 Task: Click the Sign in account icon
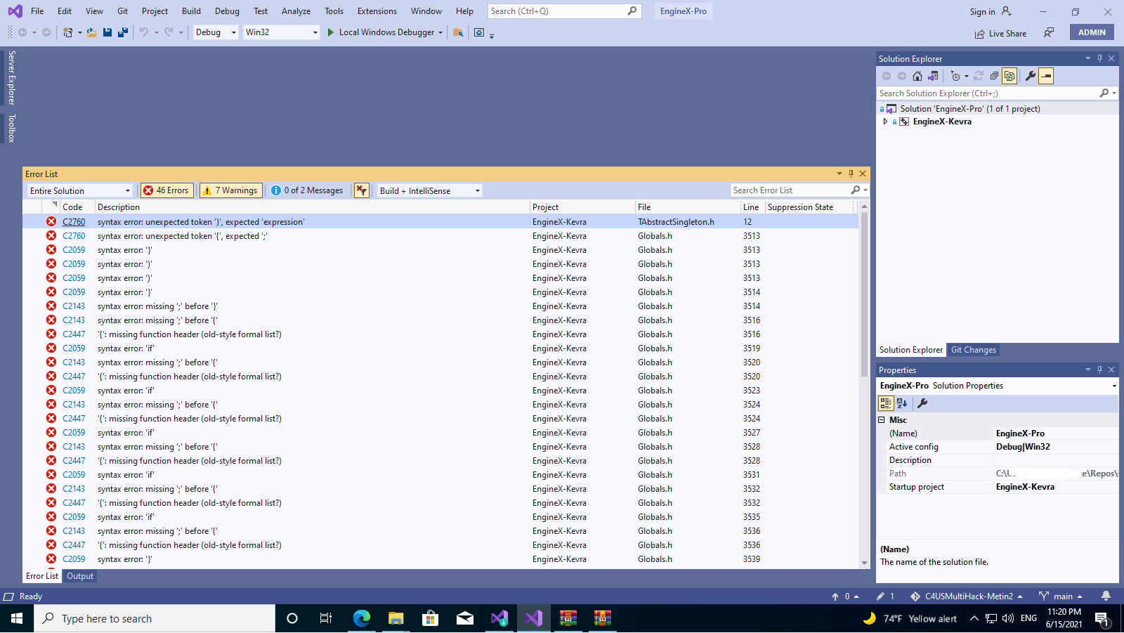pos(1007,11)
